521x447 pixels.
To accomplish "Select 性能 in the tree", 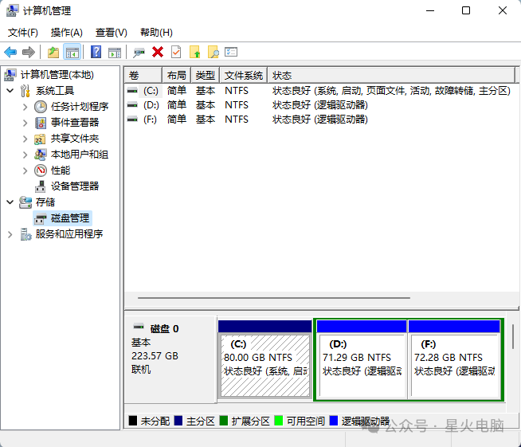I will coord(61,171).
